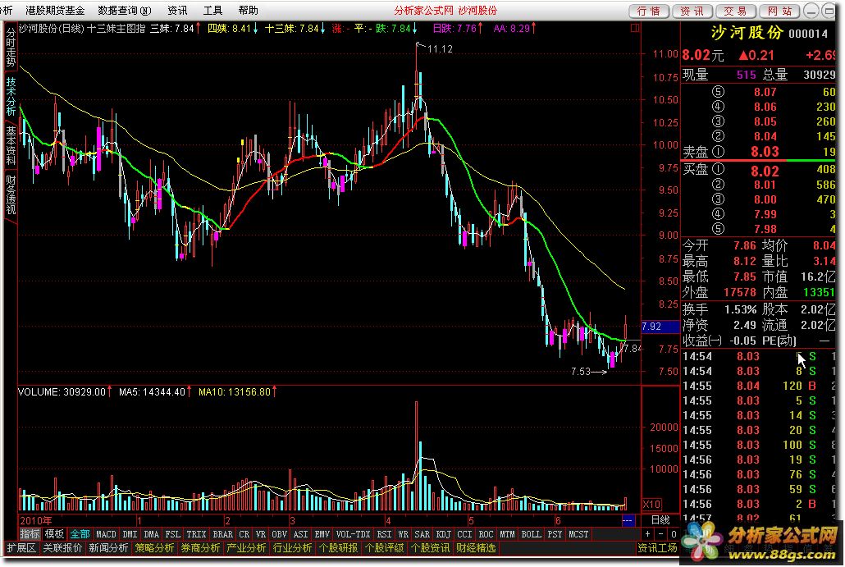
Task: Click the 资讯 button at top right
Action: [x=692, y=11]
